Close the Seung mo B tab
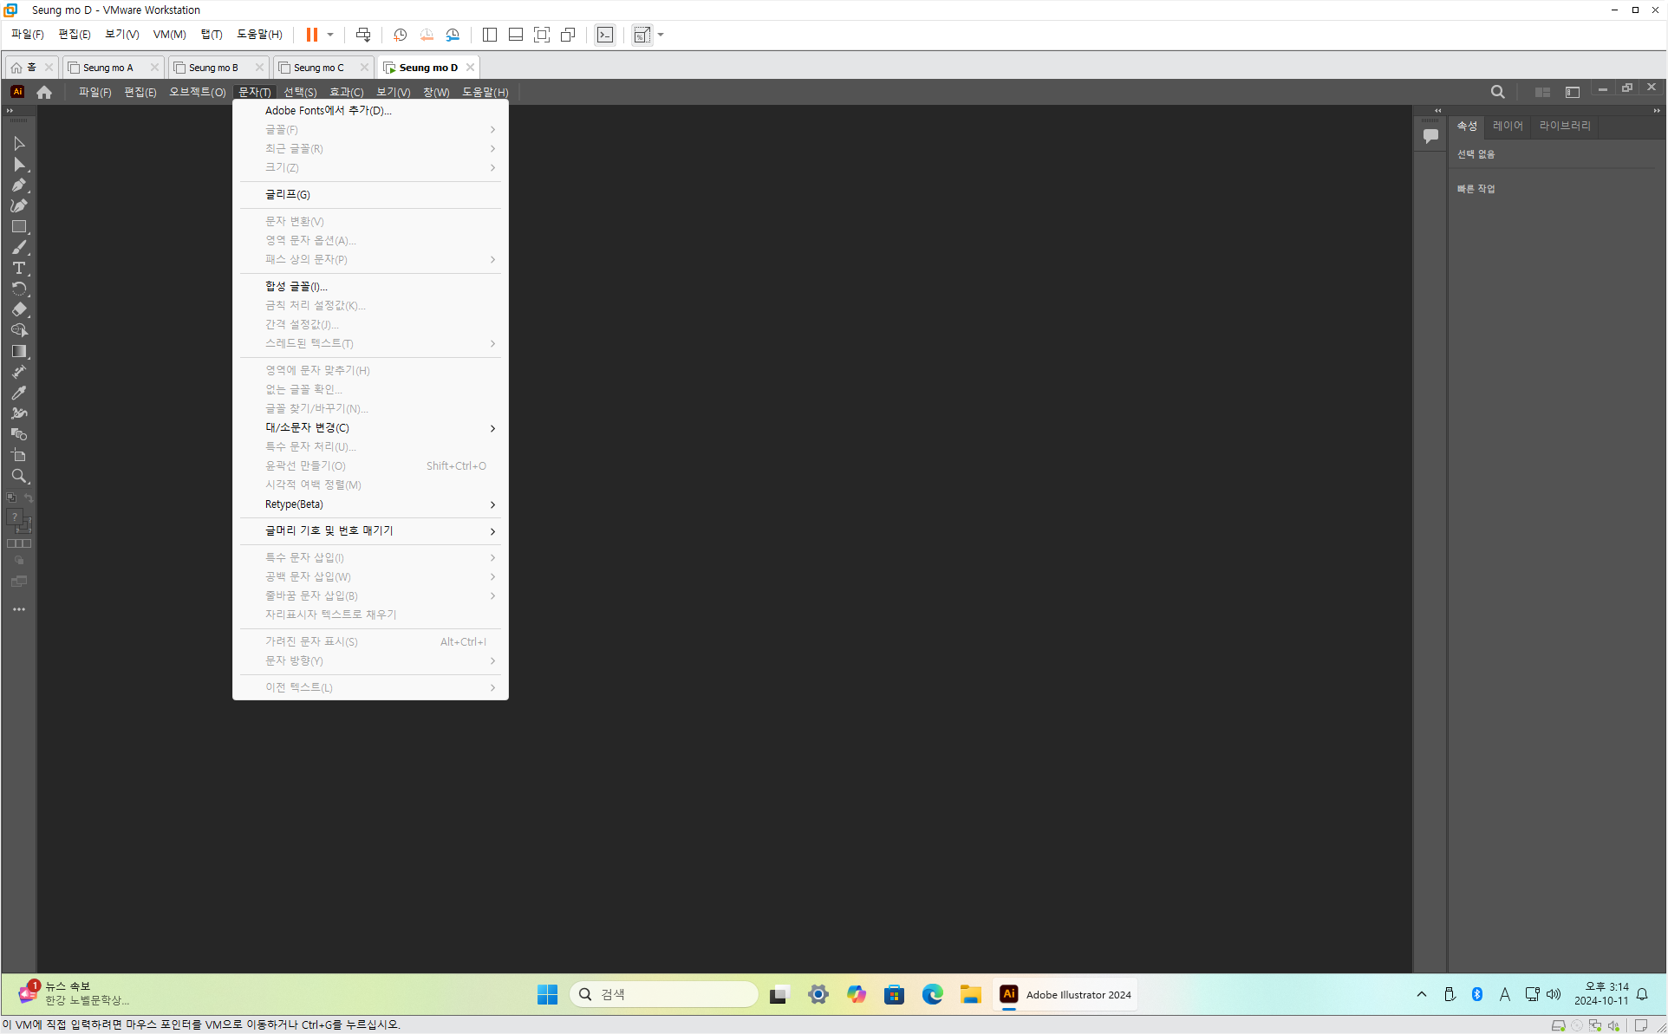 259,68
